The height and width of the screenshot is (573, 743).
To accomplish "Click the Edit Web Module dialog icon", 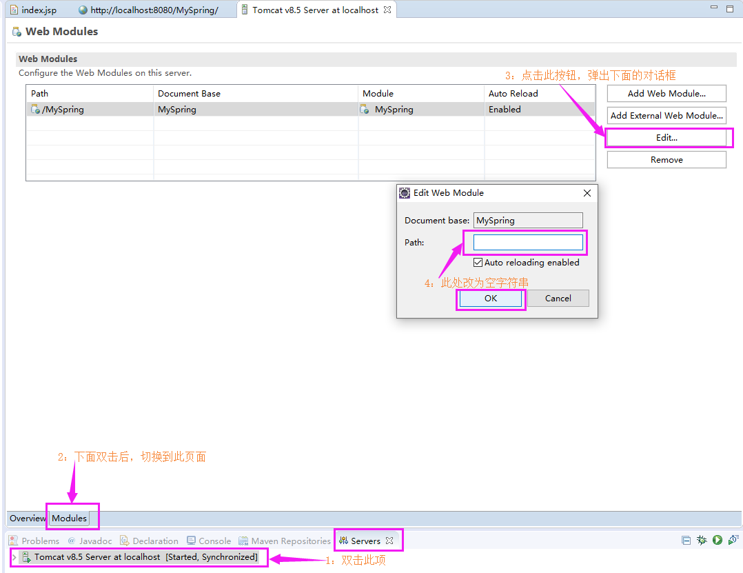I will 405,193.
